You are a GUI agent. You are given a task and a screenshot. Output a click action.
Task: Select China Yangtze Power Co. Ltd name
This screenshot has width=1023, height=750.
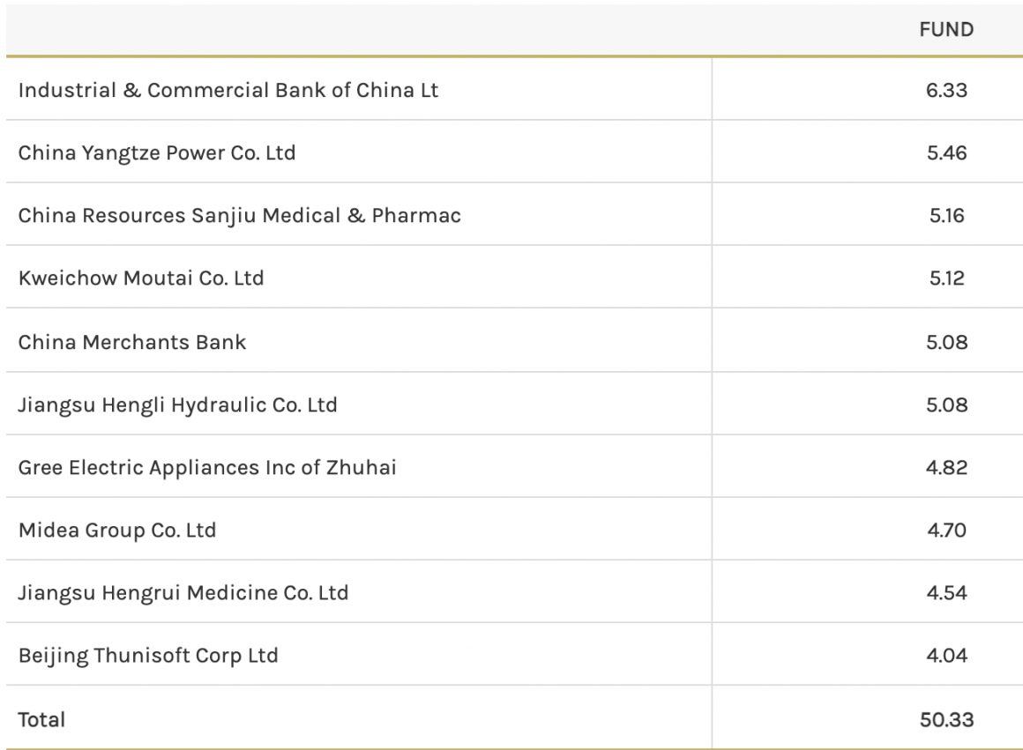157,152
